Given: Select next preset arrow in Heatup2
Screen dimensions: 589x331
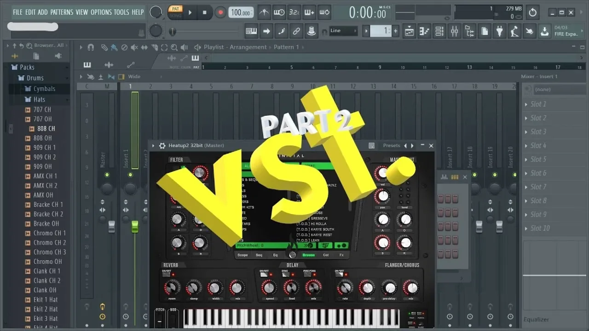Looking at the screenshot, I should (x=412, y=146).
